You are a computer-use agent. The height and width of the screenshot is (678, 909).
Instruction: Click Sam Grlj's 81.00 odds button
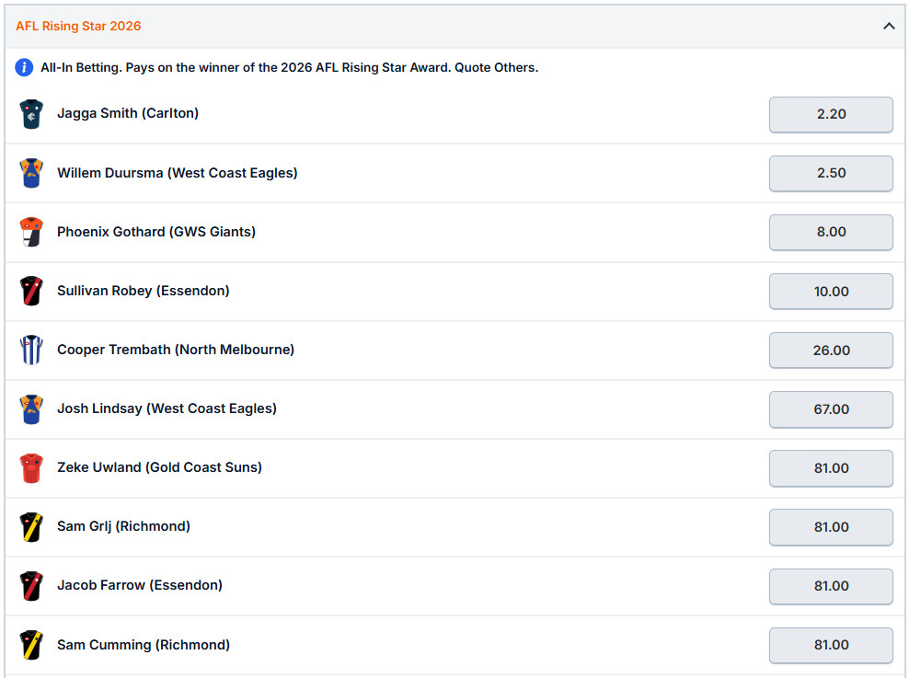click(831, 527)
